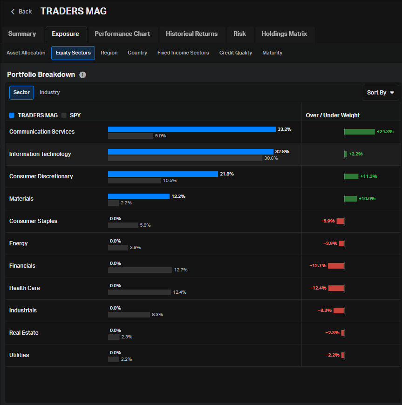Screen dimensions: 402x405
Task: Click the -12.4% underweight value
Action: tap(318, 288)
